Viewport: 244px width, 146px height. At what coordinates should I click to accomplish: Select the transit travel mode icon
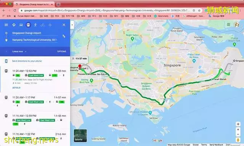click(x=28, y=25)
